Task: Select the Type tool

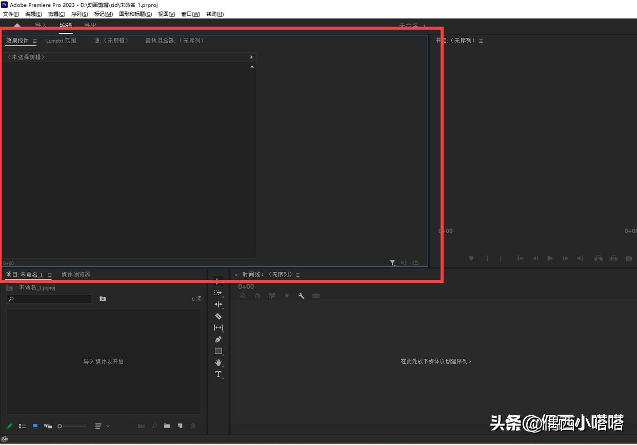Action: (x=218, y=374)
